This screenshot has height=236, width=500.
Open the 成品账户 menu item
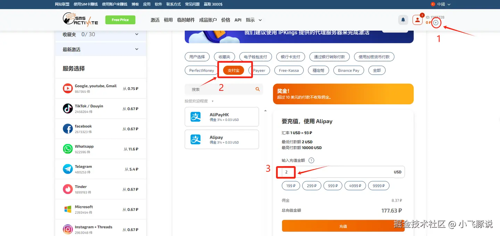point(208,20)
